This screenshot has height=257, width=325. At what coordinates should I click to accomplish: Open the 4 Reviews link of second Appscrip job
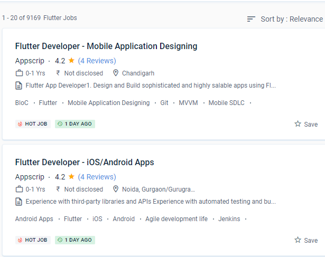[97, 177]
